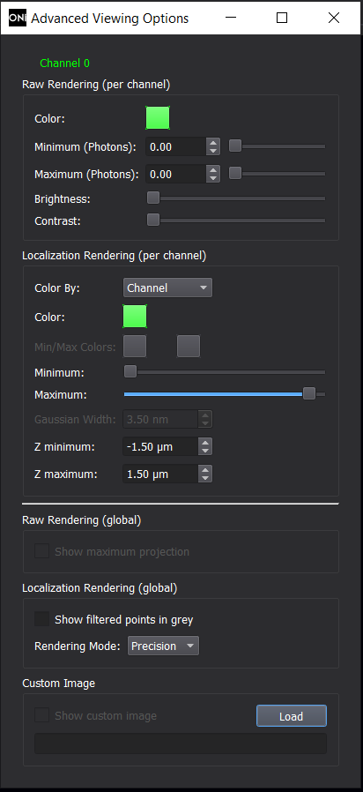Click the Minimum (Photons) value field
Viewport: 363px width, 792px height.
tap(176, 147)
